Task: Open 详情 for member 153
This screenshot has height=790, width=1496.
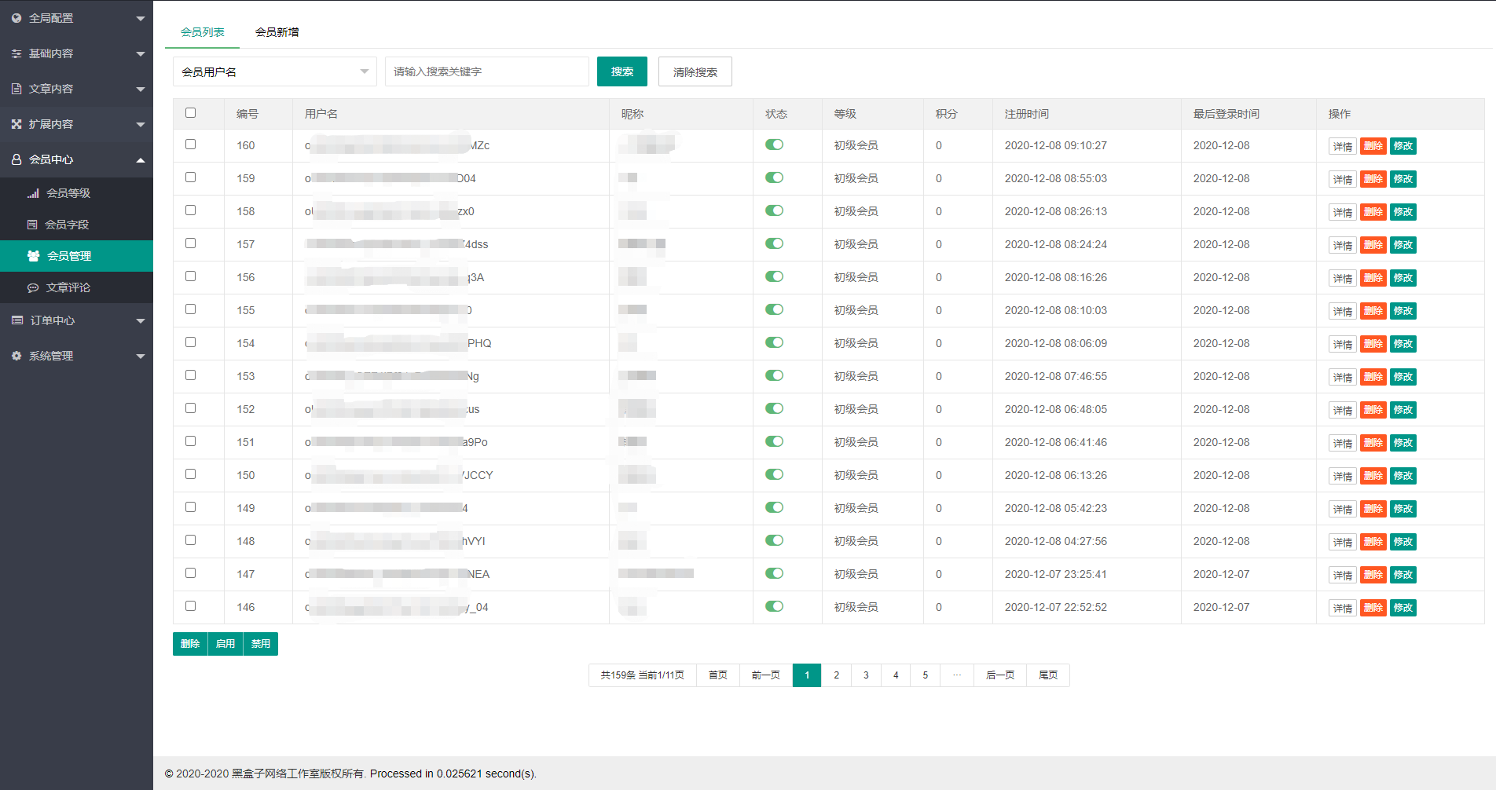Action: [1343, 377]
